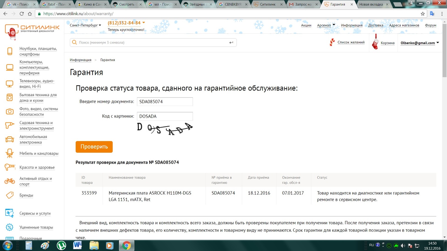Reload the page
Screen dimensions: 447x251
click(22, 14)
